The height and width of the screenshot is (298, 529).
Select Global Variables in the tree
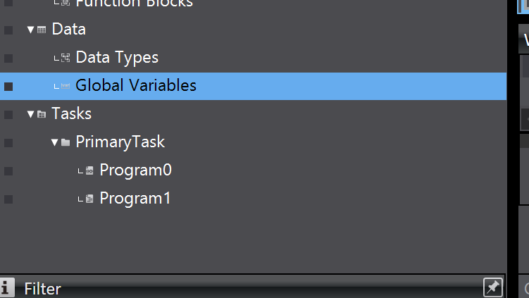pyautogui.click(x=136, y=86)
